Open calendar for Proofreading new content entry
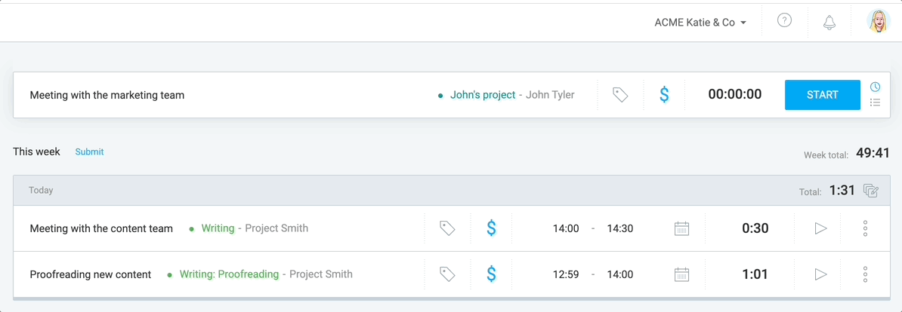Viewport: 902px width, 312px height. [681, 274]
